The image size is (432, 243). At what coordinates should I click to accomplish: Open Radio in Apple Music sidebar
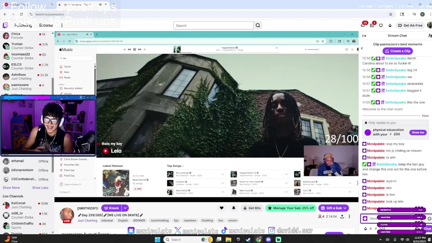[67, 77]
